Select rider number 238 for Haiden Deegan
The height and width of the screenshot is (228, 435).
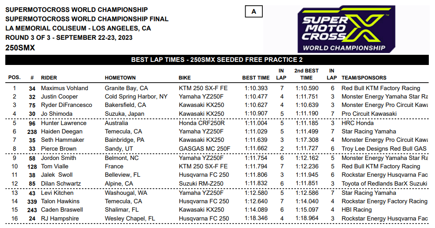click(32, 132)
